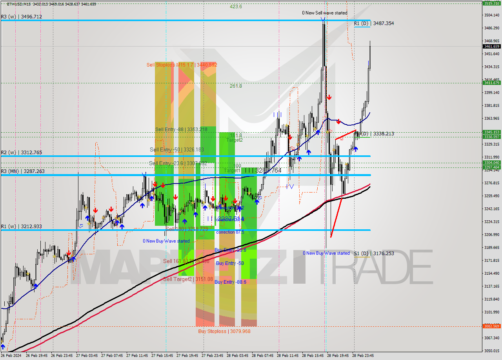
Task: Click 28 Feb 03:45 on time axis
Action: pos(238,356)
